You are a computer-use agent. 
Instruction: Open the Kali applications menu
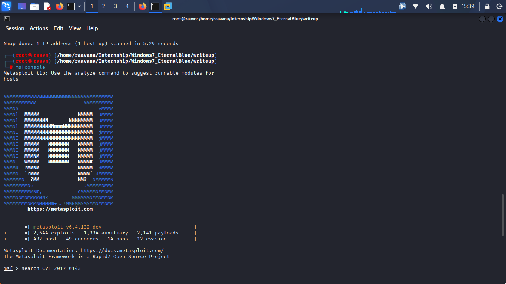pyautogui.click(x=6, y=6)
